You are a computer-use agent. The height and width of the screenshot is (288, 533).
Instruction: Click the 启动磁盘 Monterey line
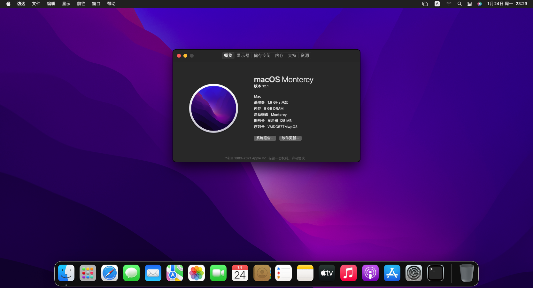(270, 115)
